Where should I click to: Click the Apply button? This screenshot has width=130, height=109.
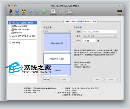tap(111, 80)
